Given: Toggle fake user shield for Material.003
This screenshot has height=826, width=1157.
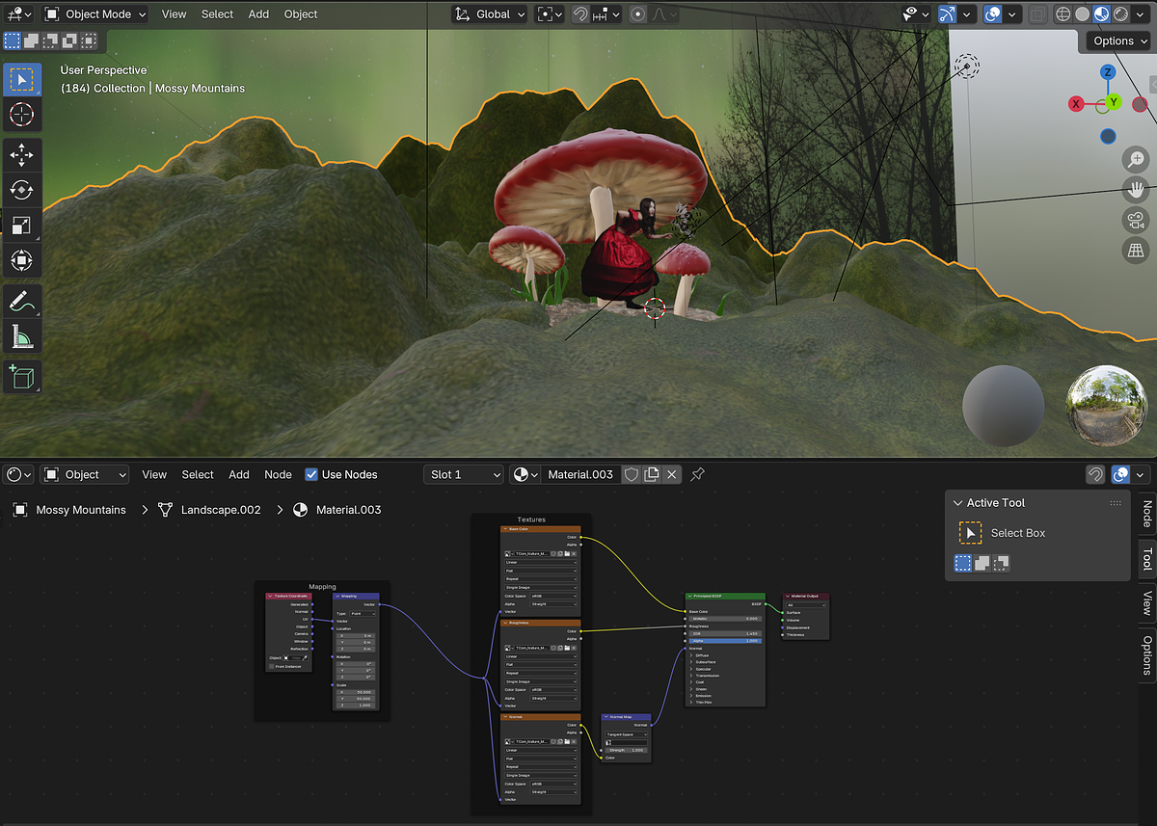Looking at the screenshot, I should point(631,474).
